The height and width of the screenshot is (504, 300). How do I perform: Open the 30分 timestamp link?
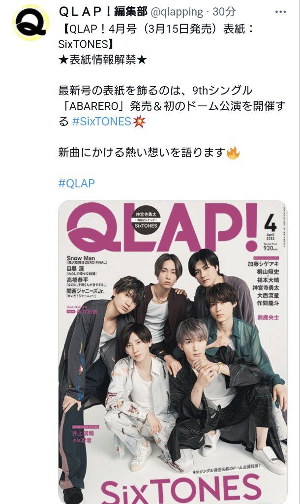point(224,12)
